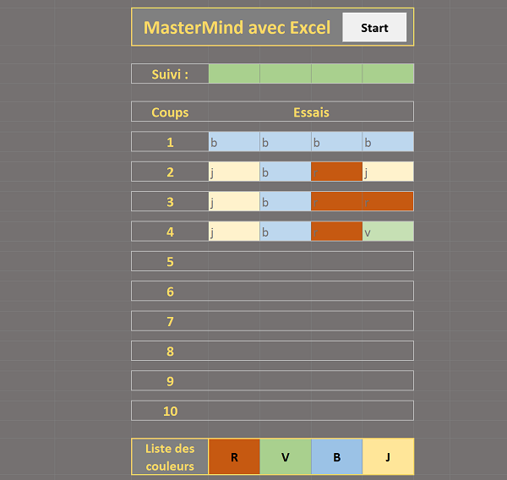Select the last red r cell in row 3
507x480 pixels.
tap(388, 201)
